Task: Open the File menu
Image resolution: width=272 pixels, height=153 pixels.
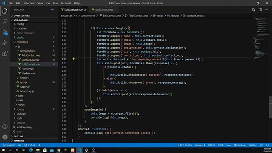Action: [11, 3]
